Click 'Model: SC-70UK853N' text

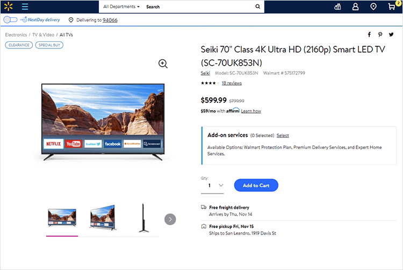236,73
